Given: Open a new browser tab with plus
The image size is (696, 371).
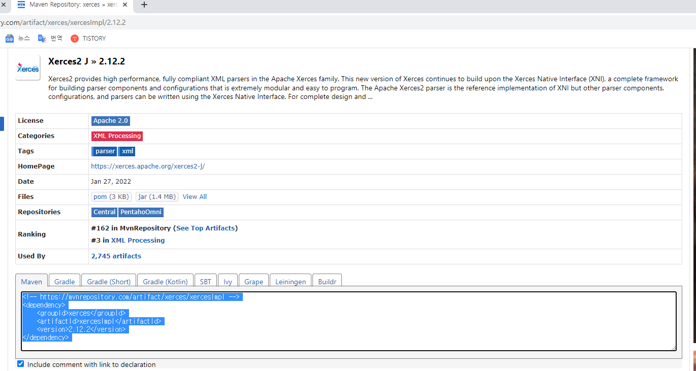Looking at the screenshot, I should point(144,5).
